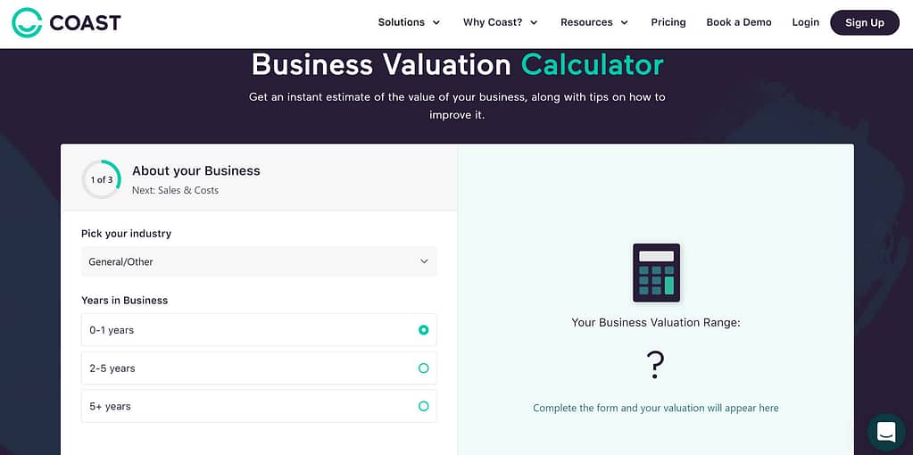This screenshot has width=913, height=455.
Task: Click the Sign Up button
Action: [865, 22]
